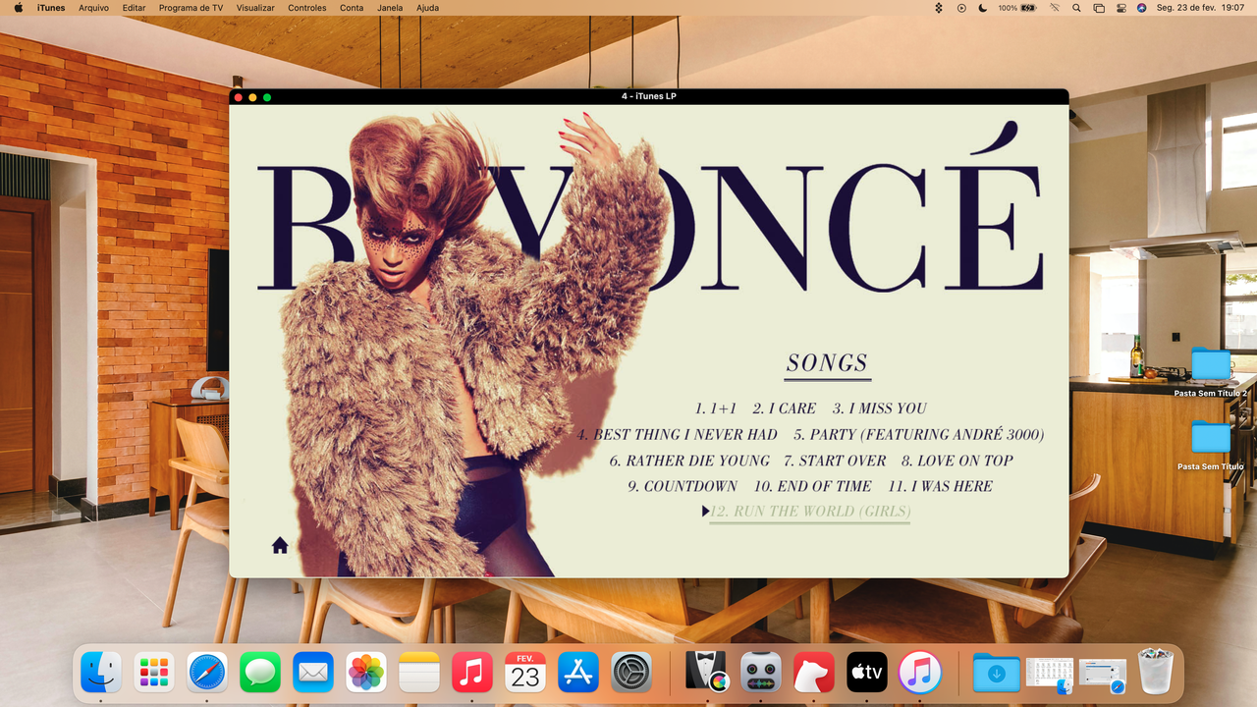Open the Downloads folder in Dock
This screenshot has width=1257, height=707.
point(997,673)
